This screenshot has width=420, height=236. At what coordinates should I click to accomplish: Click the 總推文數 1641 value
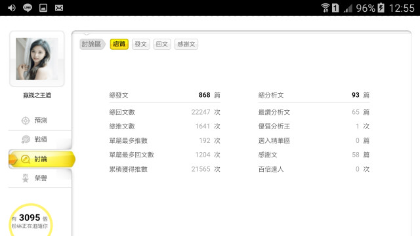coord(203,127)
